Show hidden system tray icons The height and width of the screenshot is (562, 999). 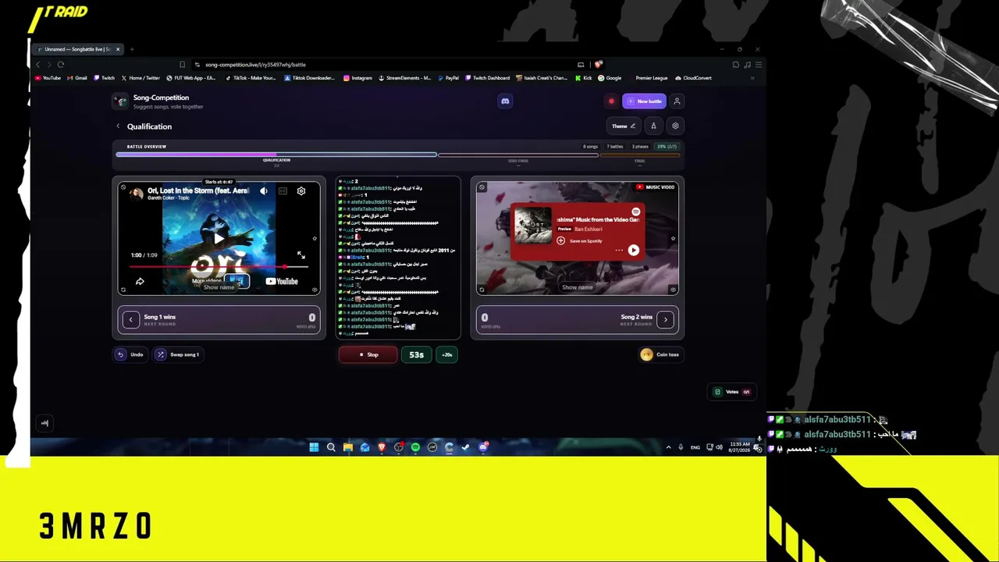pyautogui.click(x=668, y=447)
